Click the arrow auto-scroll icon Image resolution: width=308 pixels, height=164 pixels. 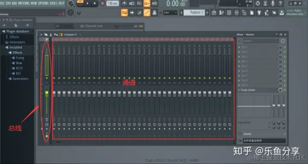(x=132, y=13)
